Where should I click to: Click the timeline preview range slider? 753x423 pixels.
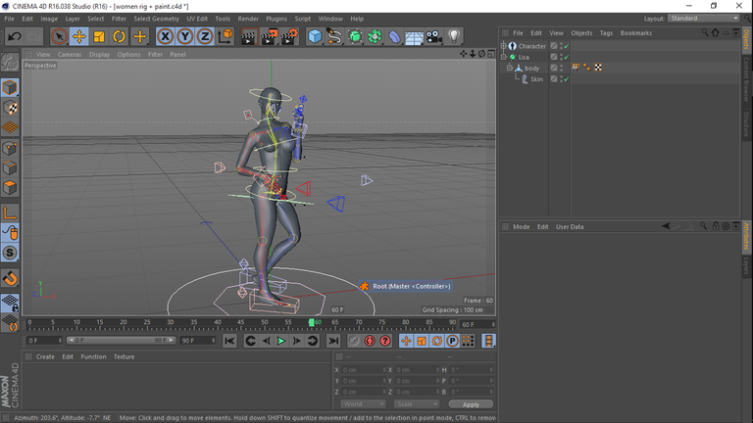click(121, 341)
